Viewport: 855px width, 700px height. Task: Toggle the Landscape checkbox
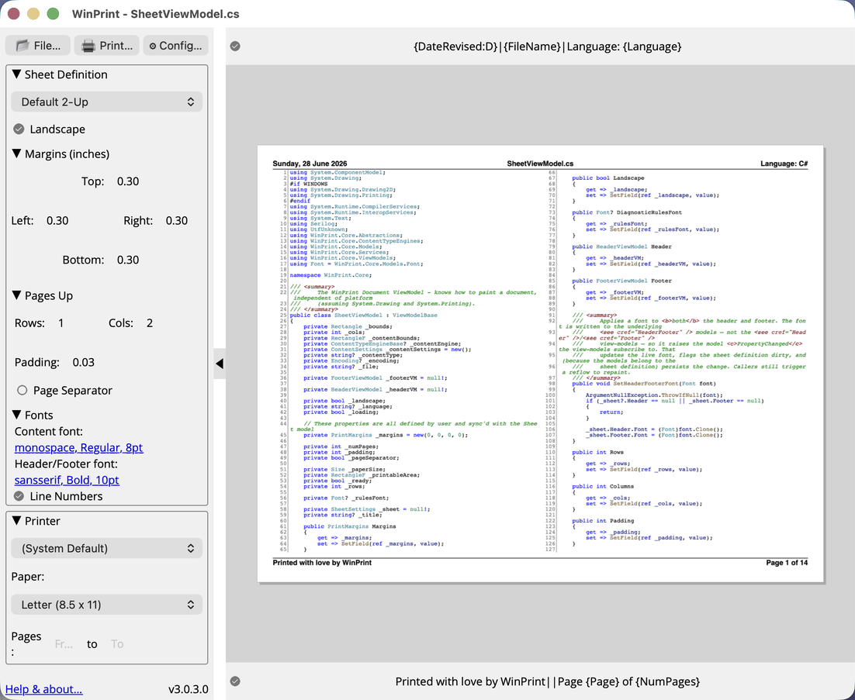(19, 129)
